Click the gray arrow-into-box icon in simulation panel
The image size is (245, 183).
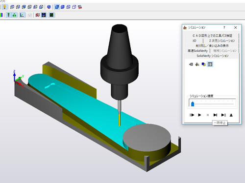[x=191, y=64]
